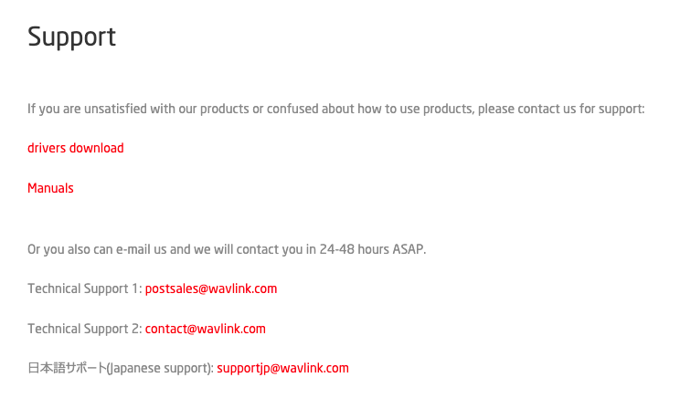Click the Support page heading
The height and width of the screenshot is (409, 680).
[71, 37]
